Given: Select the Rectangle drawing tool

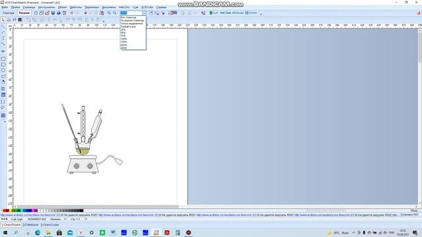Looking at the screenshot, I should pyautogui.click(x=3, y=59).
